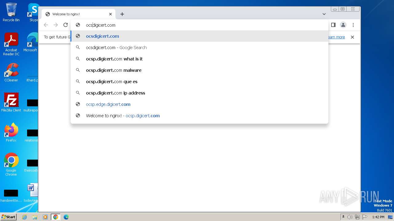The image size is (394, 221).
Task: Follow the 'Learn more' infobar link
Action: 336,37
